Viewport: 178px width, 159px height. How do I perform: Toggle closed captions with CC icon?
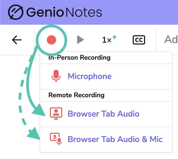139,40
